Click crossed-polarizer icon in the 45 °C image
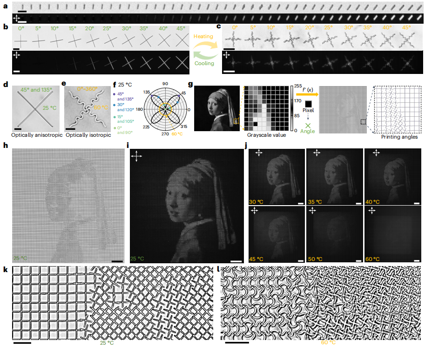This screenshot has height=347, width=425. coord(255,210)
